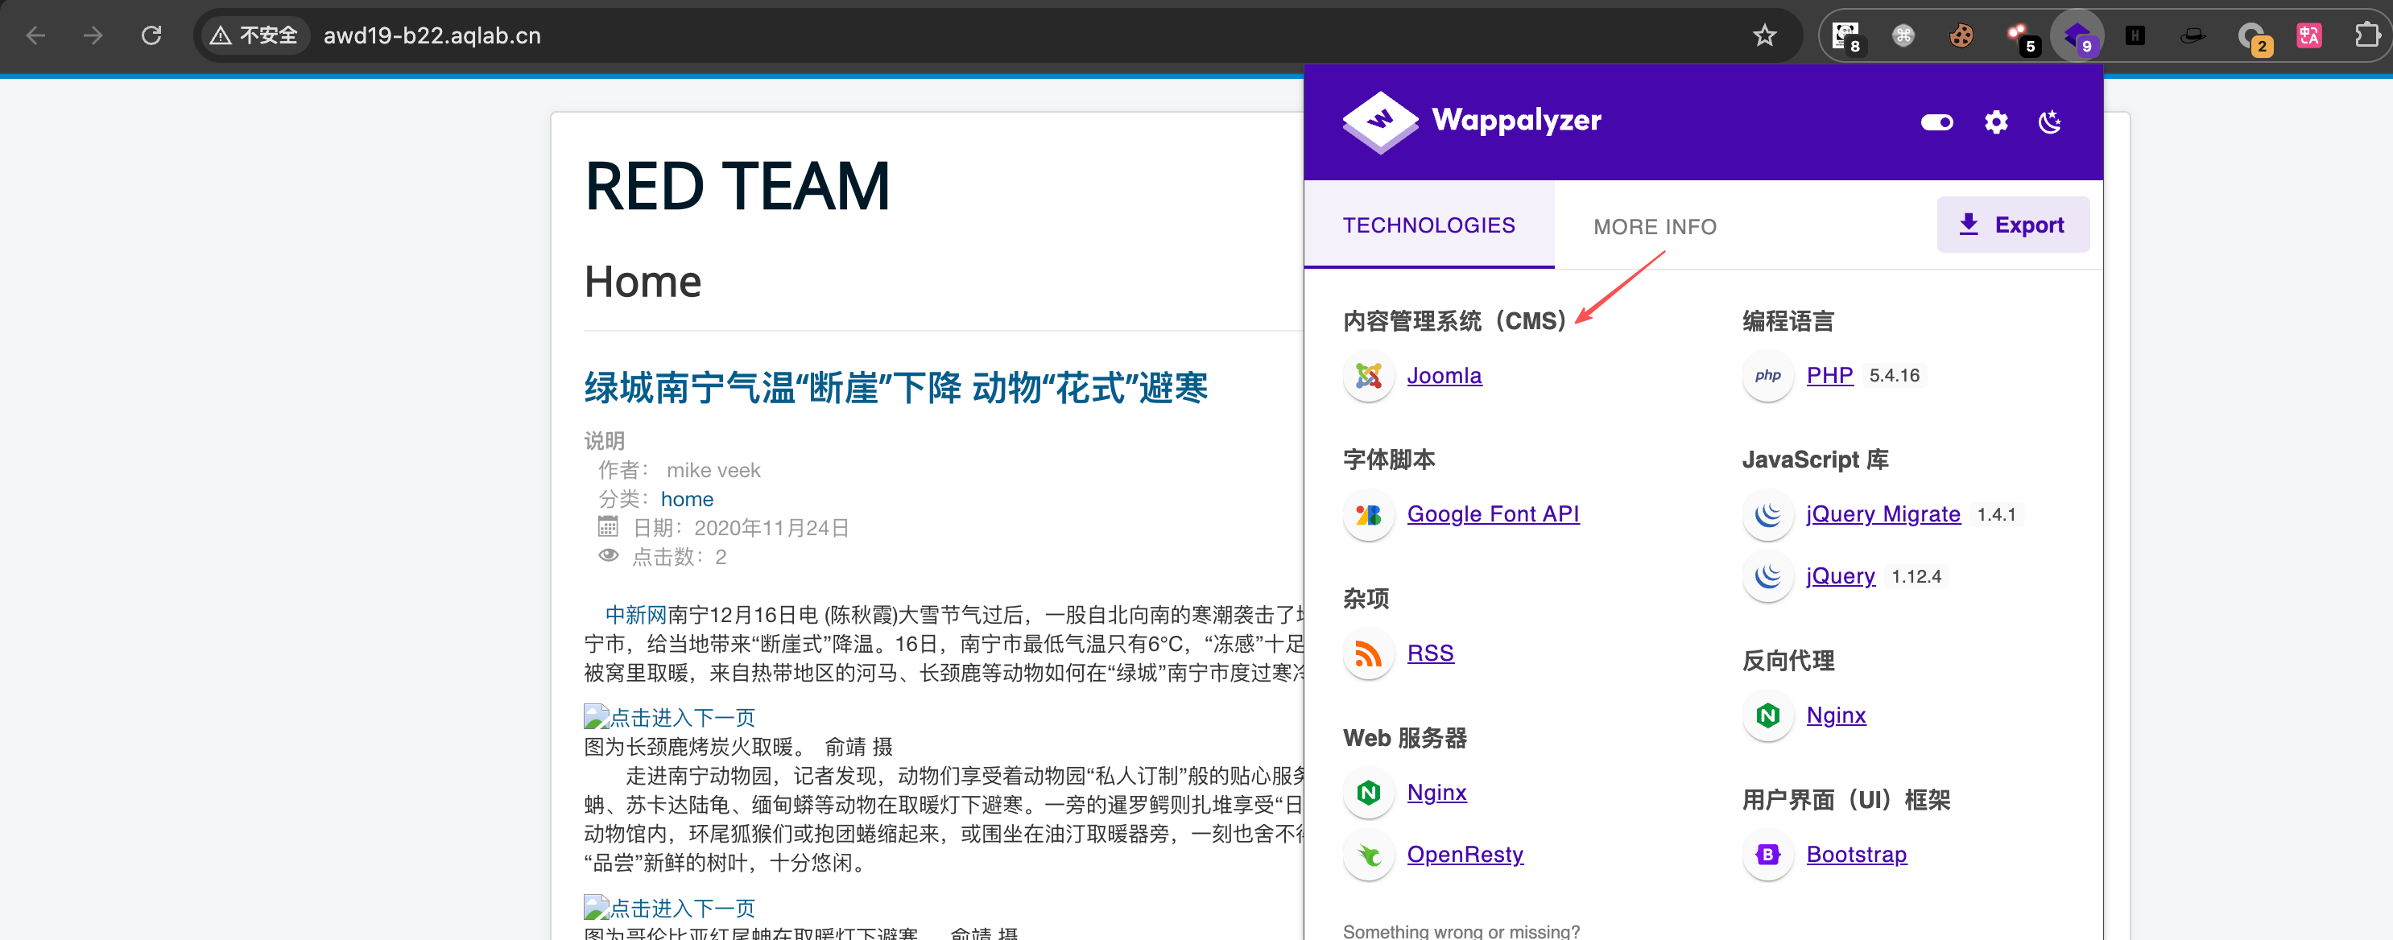Image resolution: width=2393 pixels, height=940 pixels.
Task: Open the MORE INFO tab
Action: (x=1655, y=227)
